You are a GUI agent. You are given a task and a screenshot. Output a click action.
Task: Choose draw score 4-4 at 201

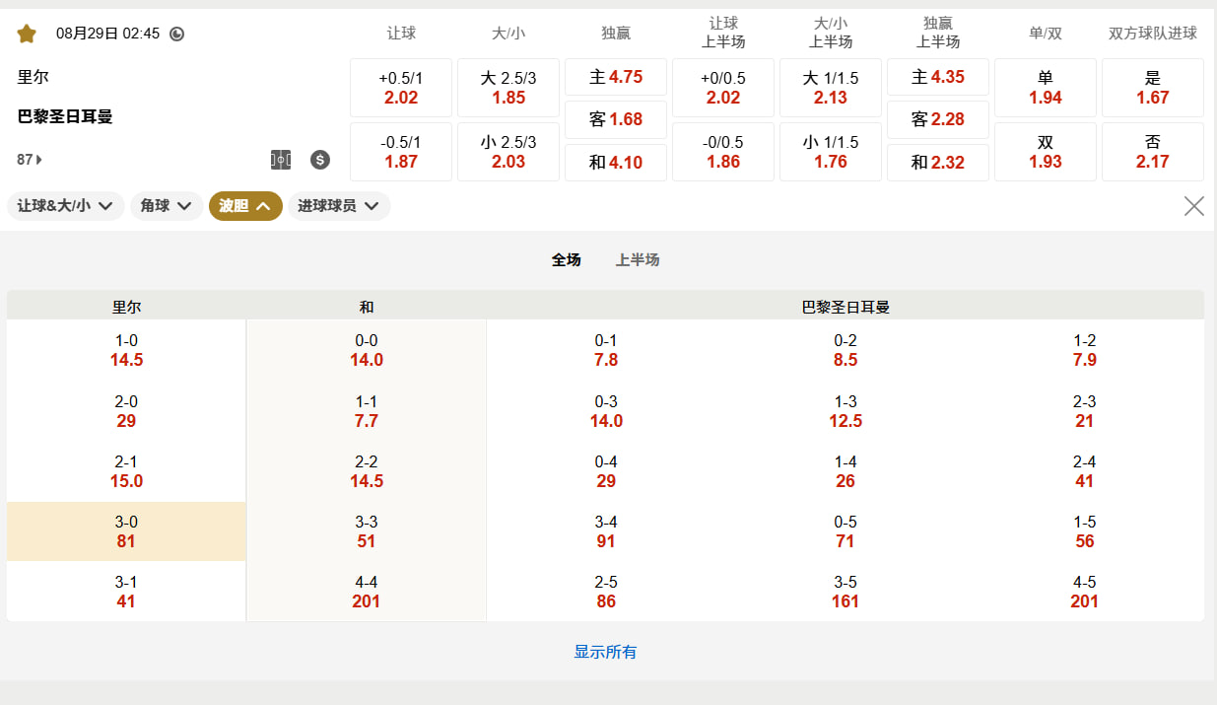367,592
